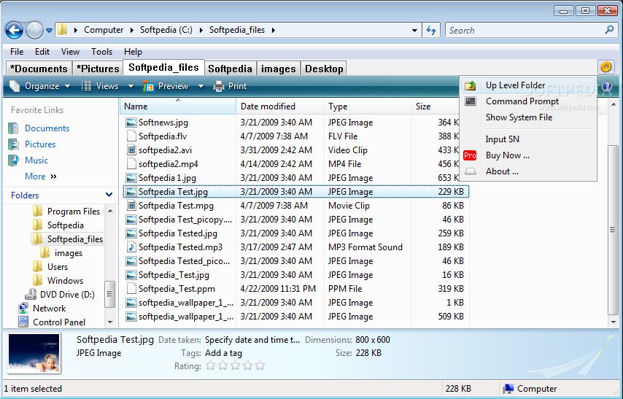
Task: Click the Search magnifier icon
Action: pyautogui.click(x=609, y=30)
